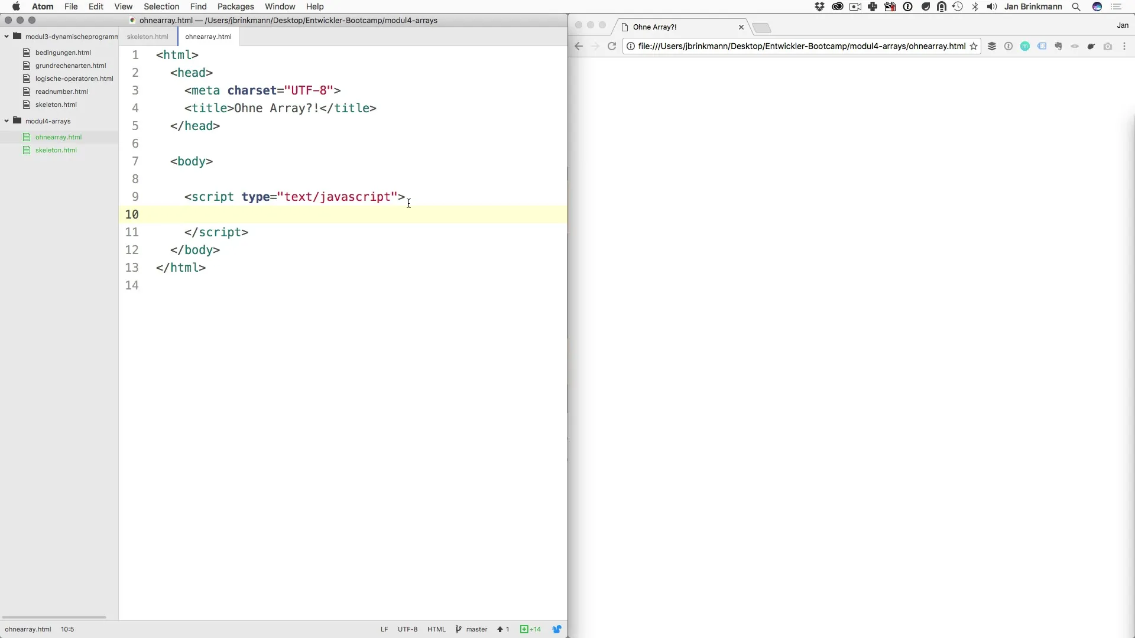Viewport: 1135px width, 638px height.
Task: Click ohnearray.html filename in status bar
Action: [x=28, y=629]
